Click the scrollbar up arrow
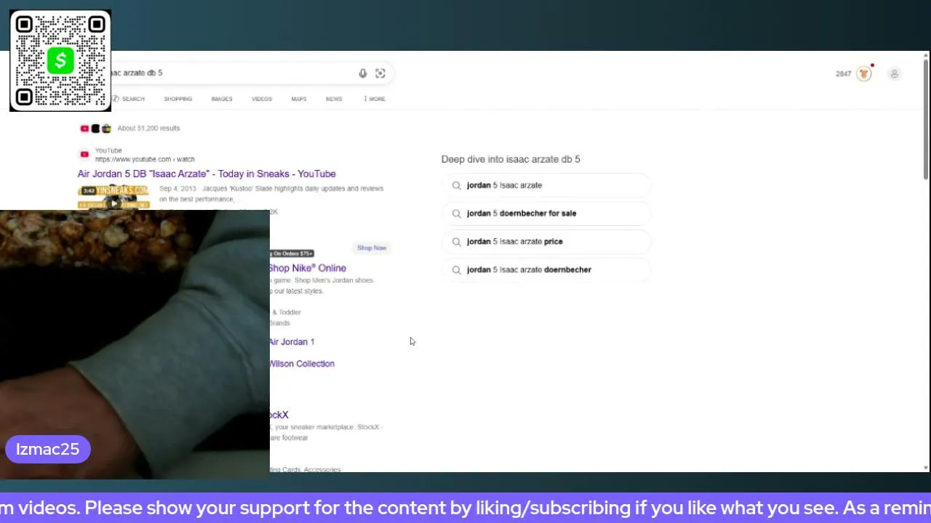This screenshot has width=931, height=523. [x=926, y=57]
